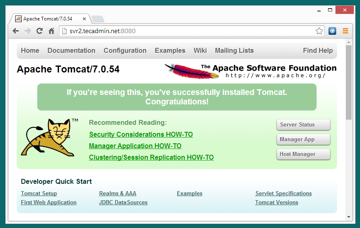
Task: Click the browser forward arrow
Action: pyautogui.click(x=27, y=31)
